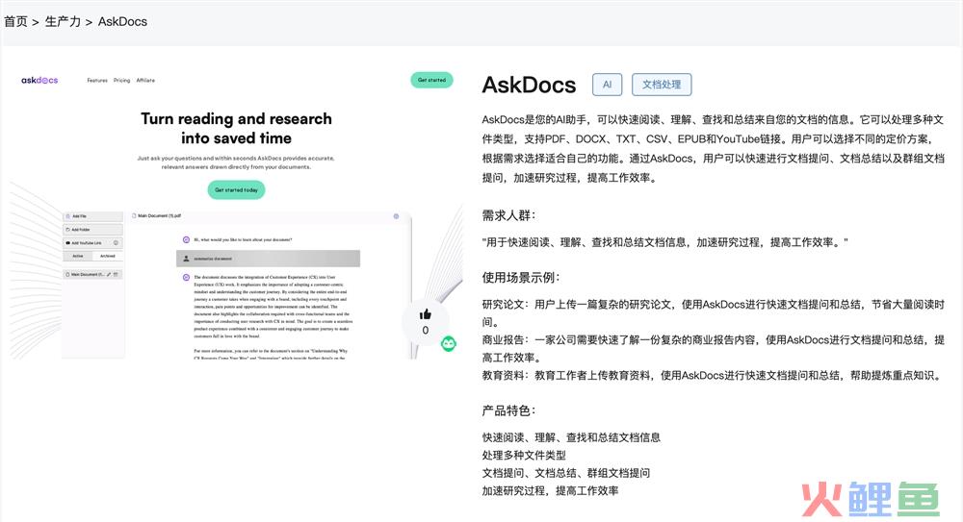Select the 快速阅读、理解、查找和总结文档信息 feature line

(571, 437)
